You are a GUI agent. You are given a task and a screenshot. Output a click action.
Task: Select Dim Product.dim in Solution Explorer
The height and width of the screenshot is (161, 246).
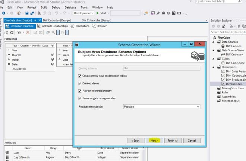(x=234, y=80)
